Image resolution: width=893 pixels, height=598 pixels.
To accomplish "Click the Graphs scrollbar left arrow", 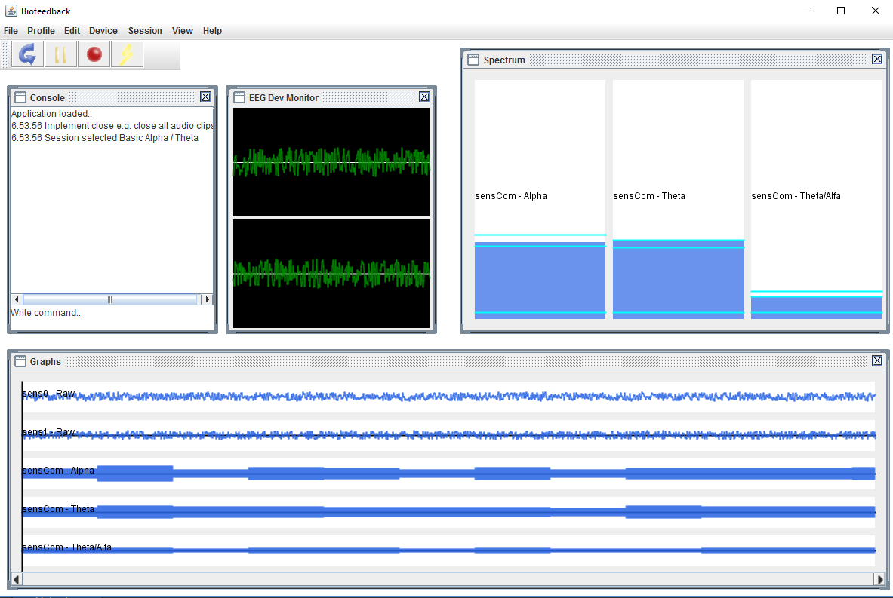I will tap(16, 579).
